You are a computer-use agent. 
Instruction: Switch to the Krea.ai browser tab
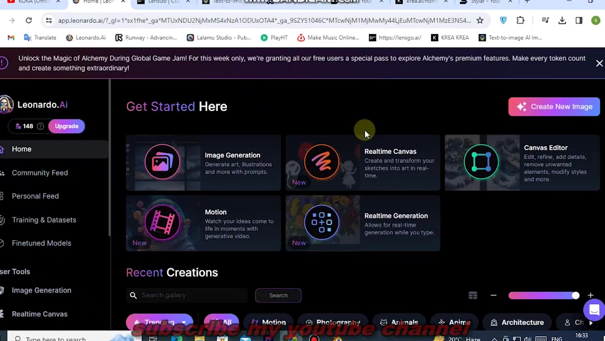pyautogui.click(x=421, y=2)
